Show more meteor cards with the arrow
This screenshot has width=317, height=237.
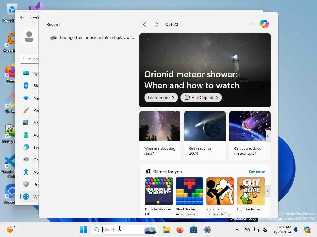[x=268, y=136]
